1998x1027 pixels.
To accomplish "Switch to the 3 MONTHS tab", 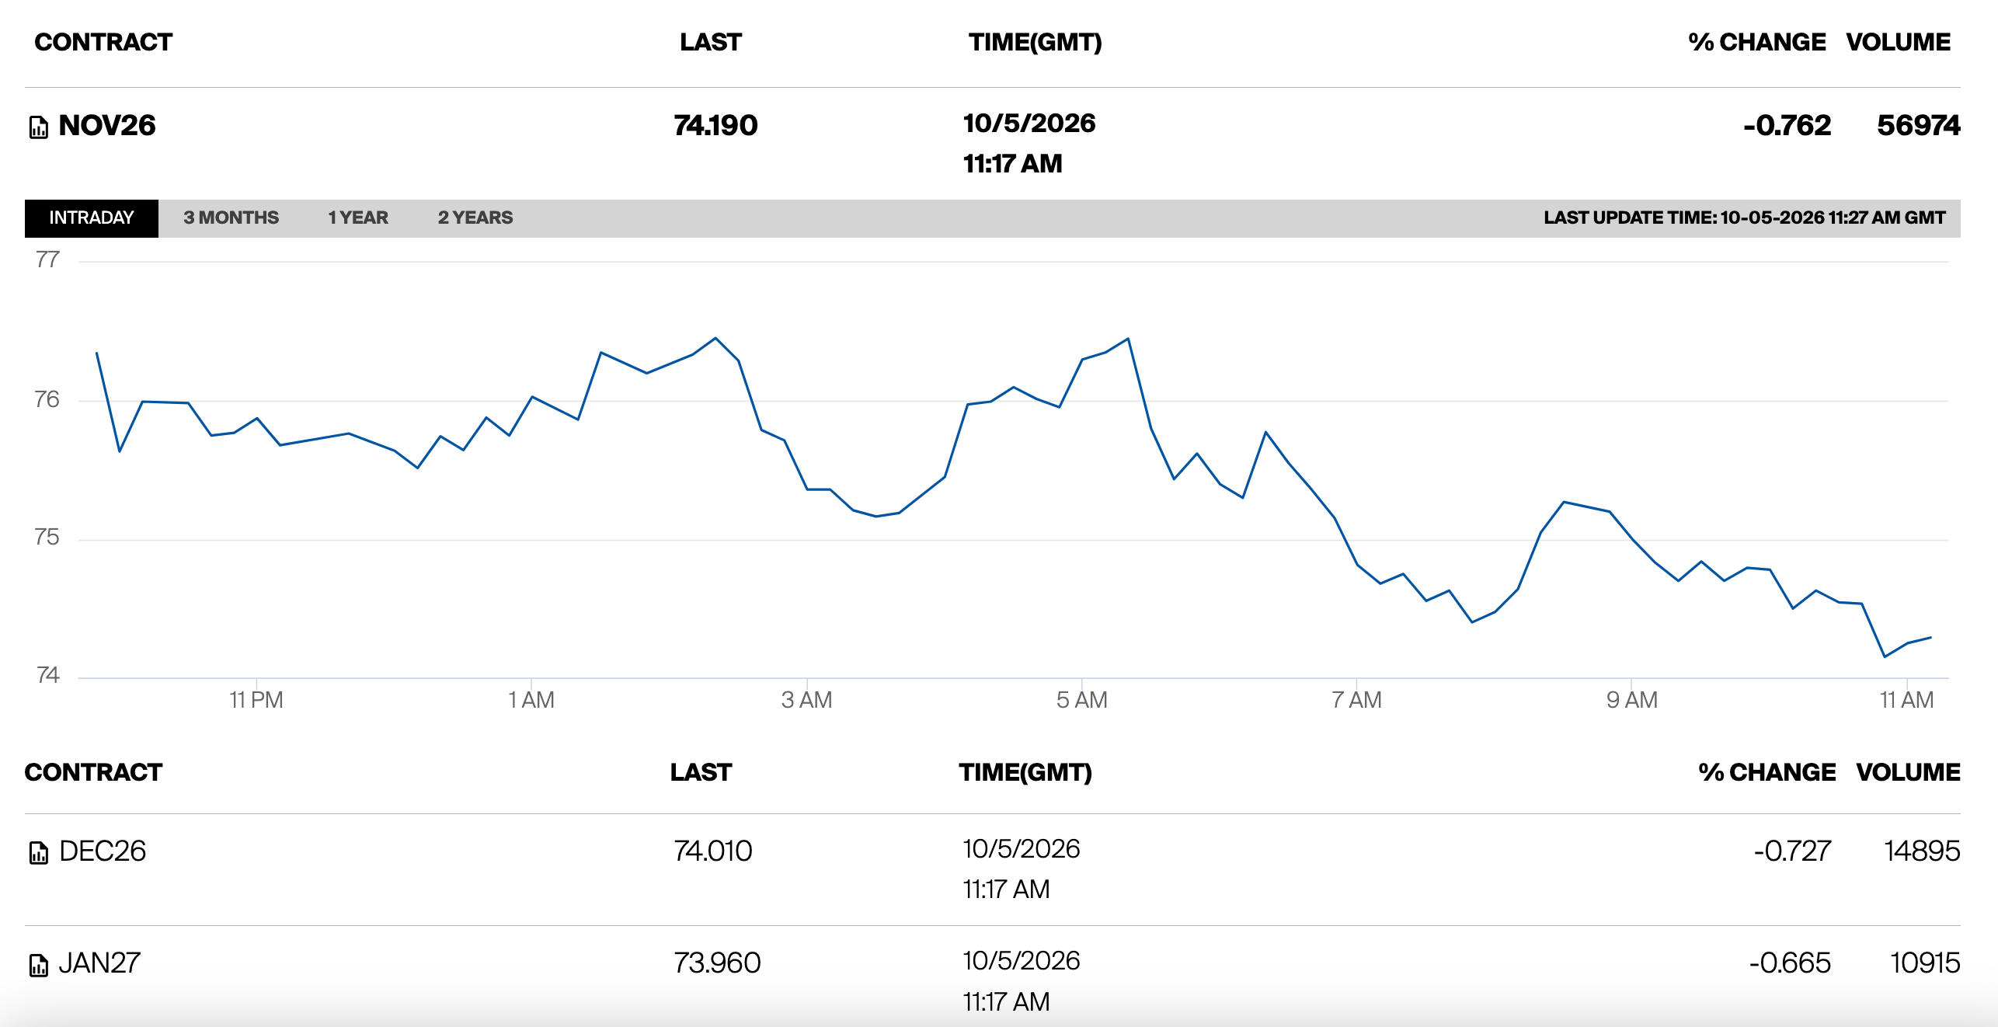I will pyautogui.click(x=231, y=218).
